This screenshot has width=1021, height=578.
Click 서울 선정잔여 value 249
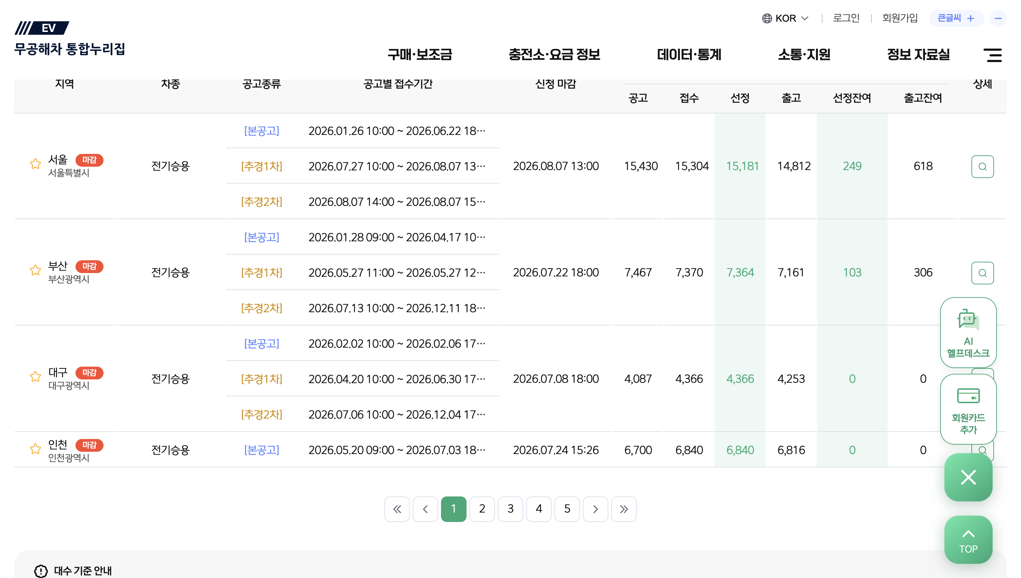coord(852,166)
